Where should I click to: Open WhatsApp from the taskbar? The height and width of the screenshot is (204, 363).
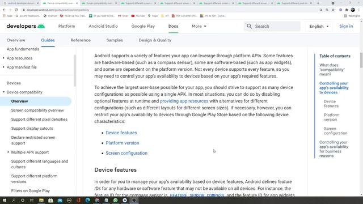click(x=115, y=200)
